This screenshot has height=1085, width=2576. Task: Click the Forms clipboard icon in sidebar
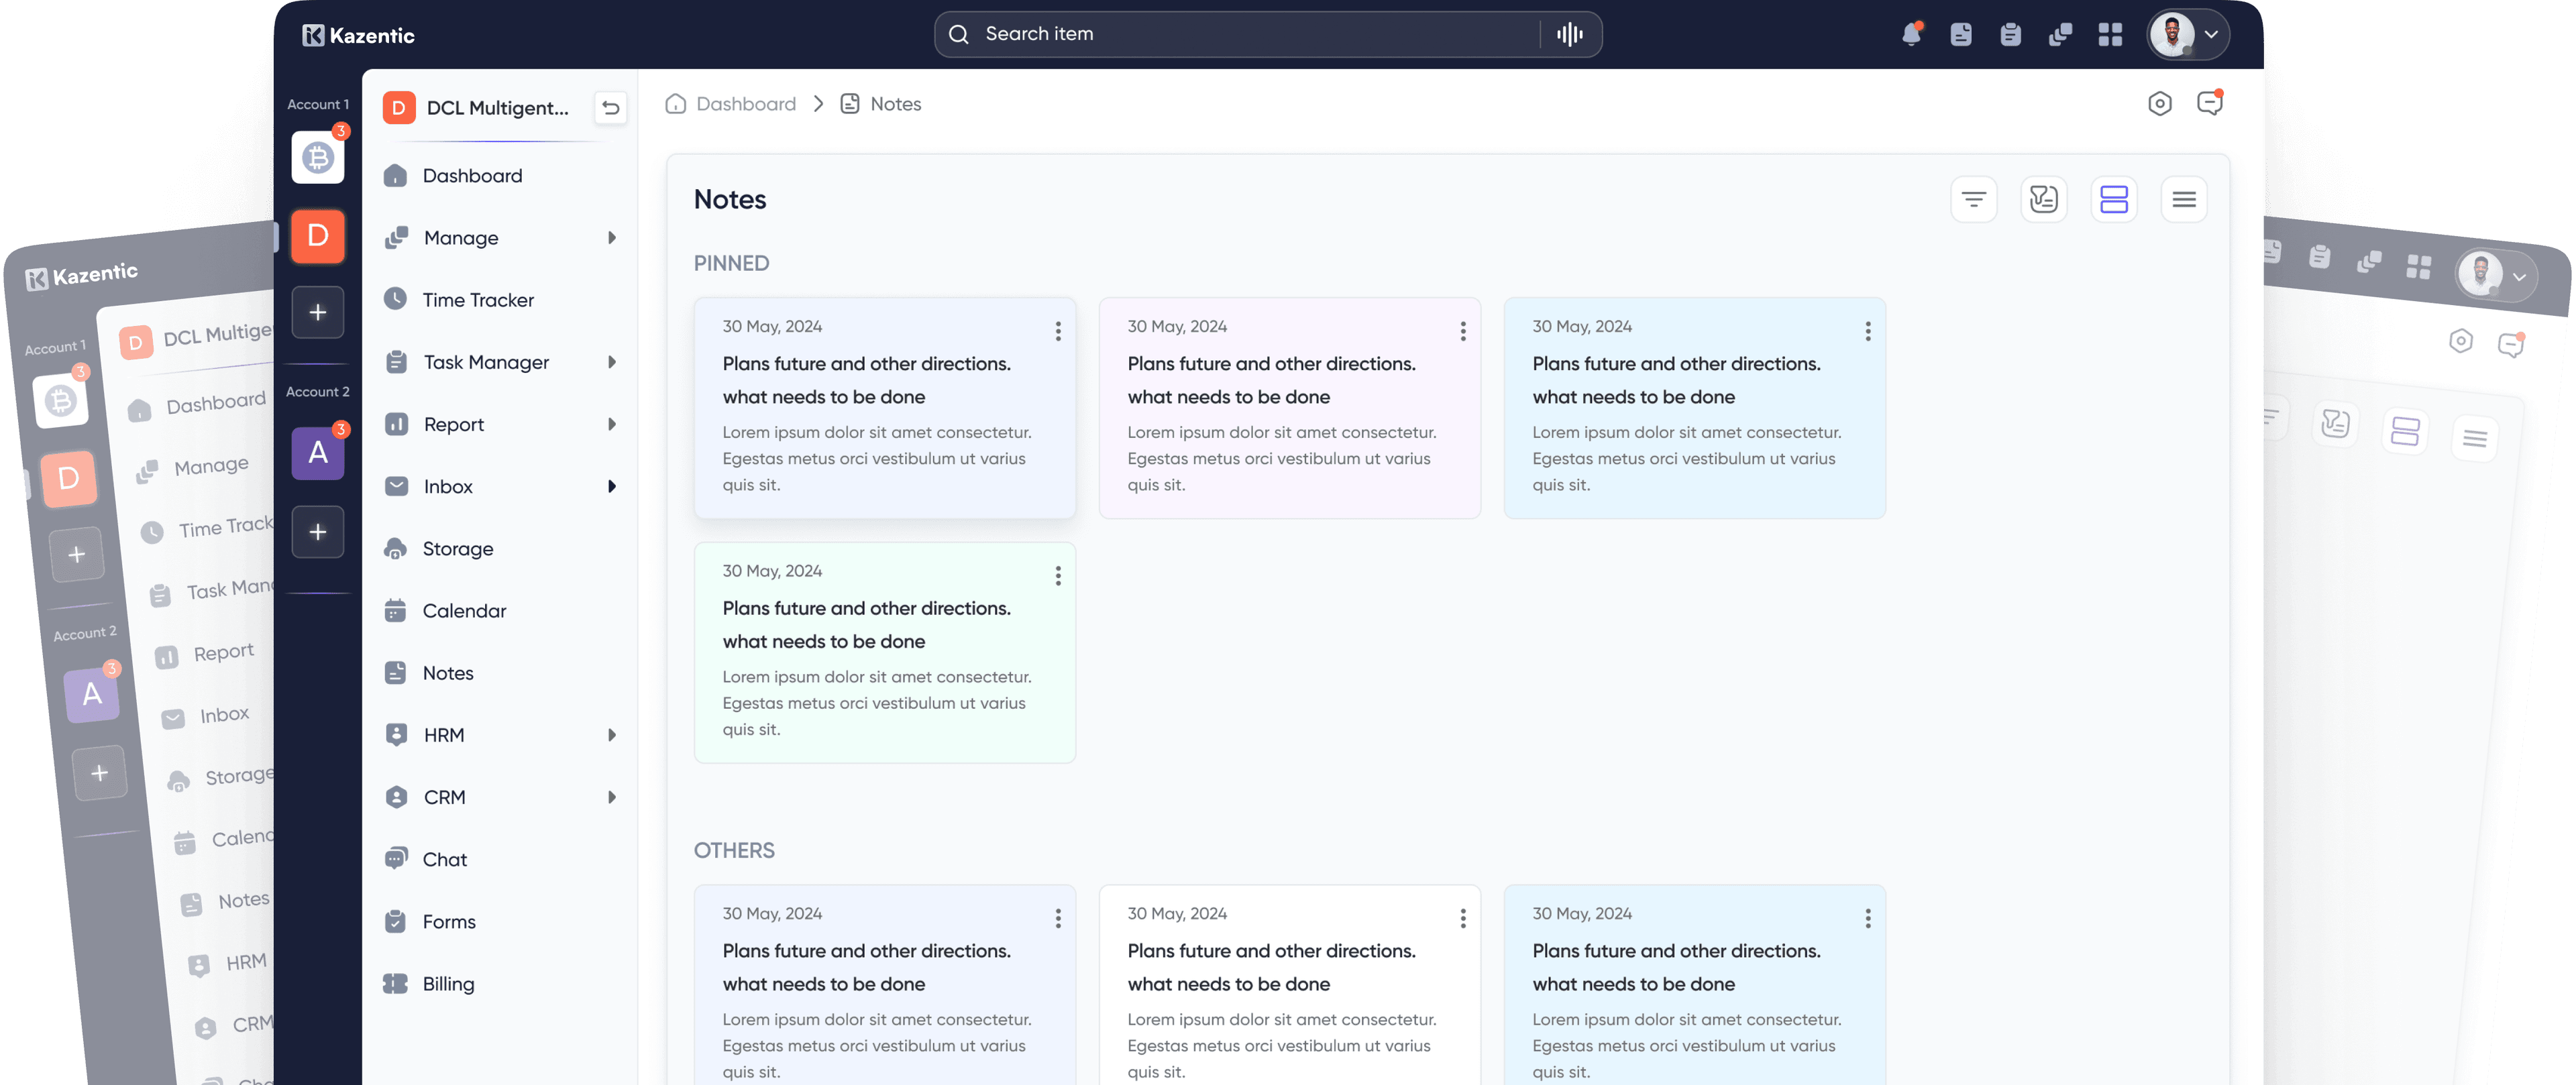(x=396, y=921)
